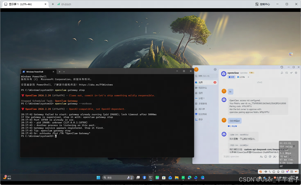The width and height of the screenshot is (301, 185).
Task: Open 控制中心 control center button
Action: (263, 4)
